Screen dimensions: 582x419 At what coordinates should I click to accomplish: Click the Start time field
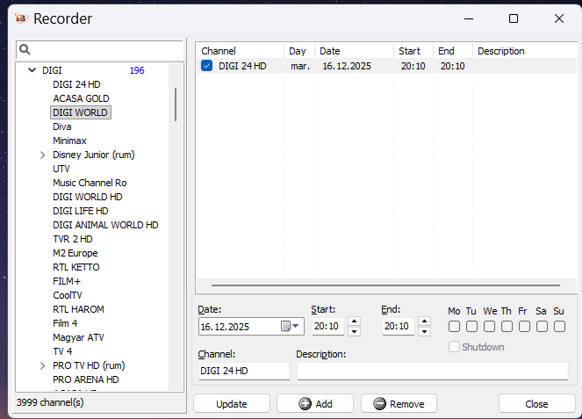coord(327,326)
